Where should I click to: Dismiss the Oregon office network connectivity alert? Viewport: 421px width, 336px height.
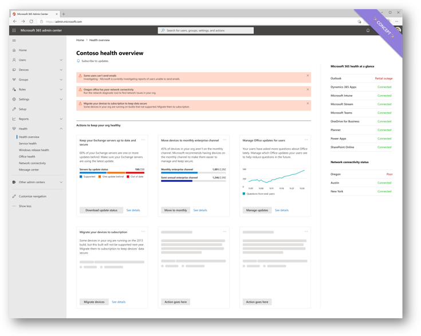308,89
